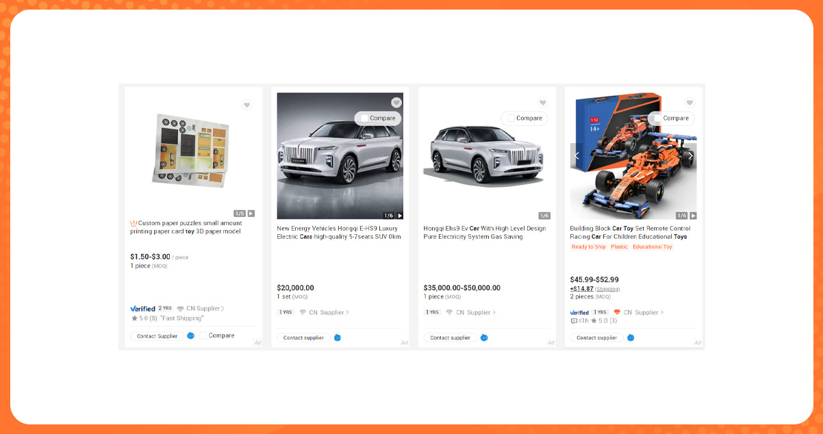Click grey diamond icon on $20,000.00 listing
The width and height of the screenshot is (823, 434).
pos(303,312)
